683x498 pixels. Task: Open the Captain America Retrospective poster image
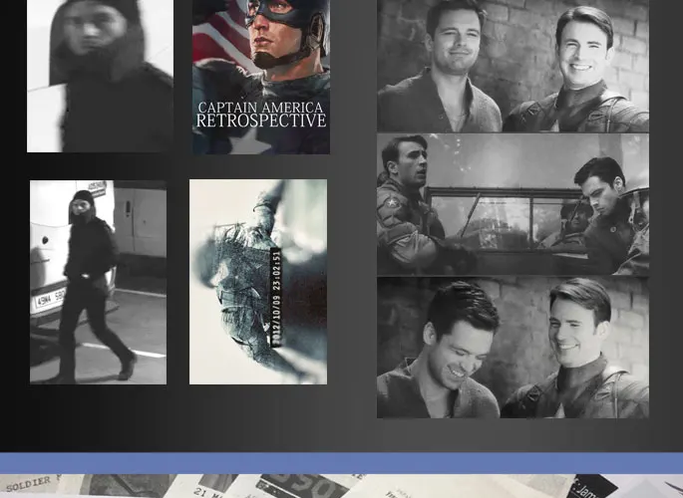261,77
